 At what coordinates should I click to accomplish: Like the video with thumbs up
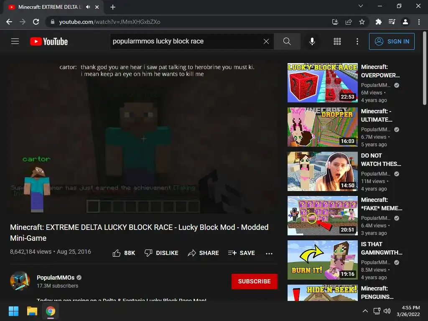point(124,253)
